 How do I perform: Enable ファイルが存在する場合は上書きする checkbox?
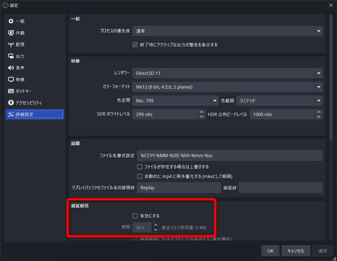(140, 167)
